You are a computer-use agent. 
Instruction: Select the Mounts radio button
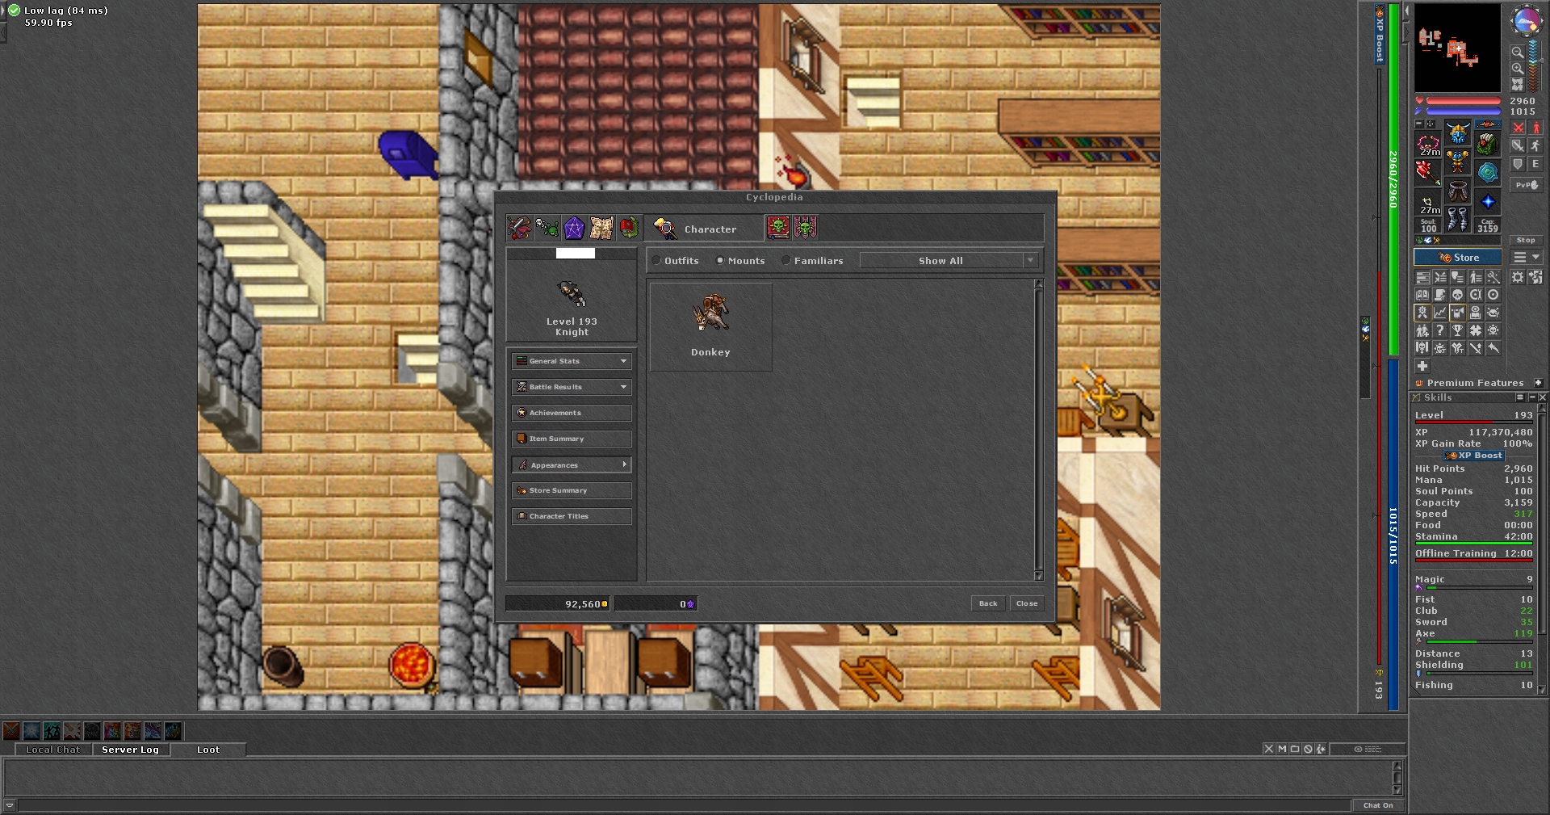click(x=720, y=261)
